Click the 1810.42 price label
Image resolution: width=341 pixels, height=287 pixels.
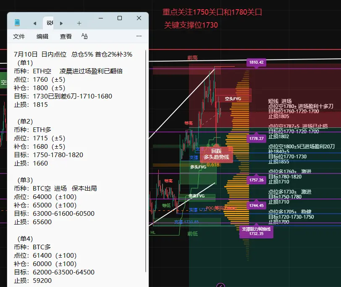[257, 63]
